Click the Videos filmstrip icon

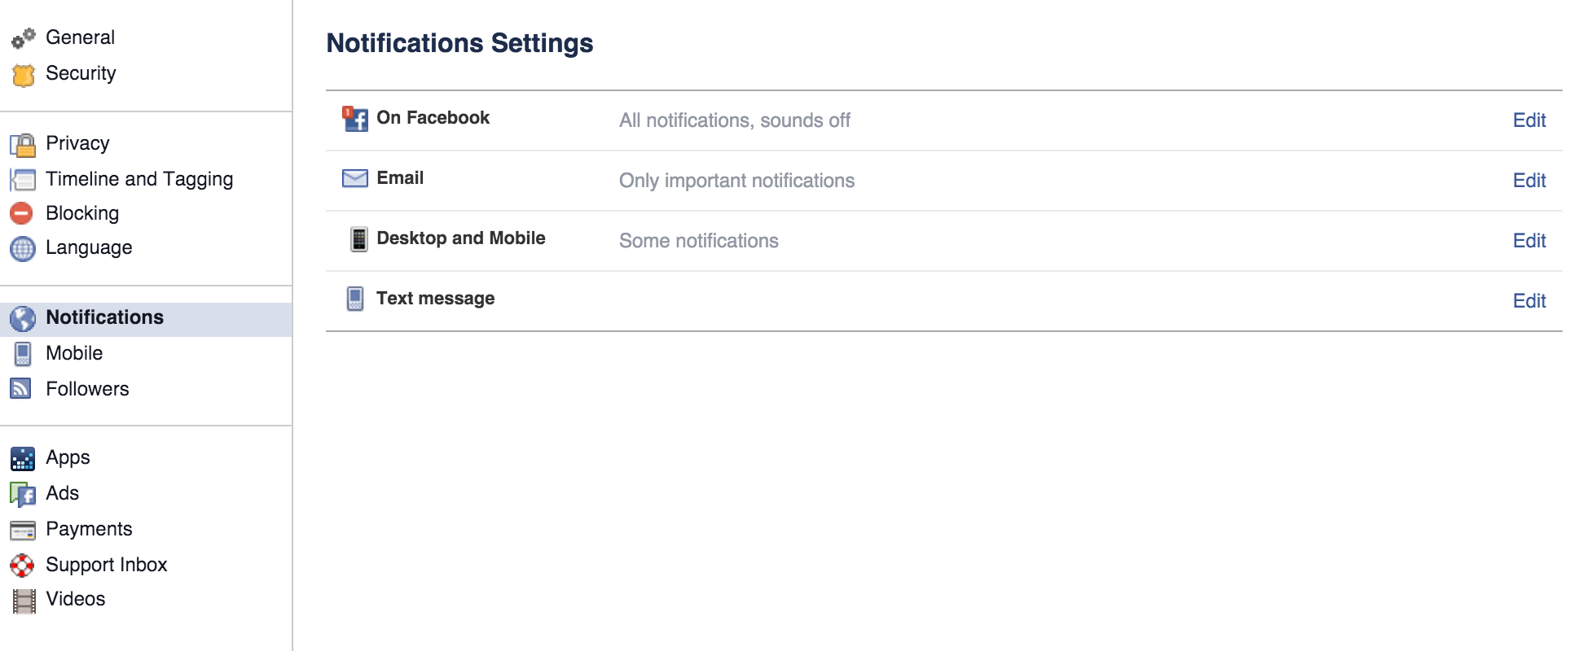pyautogui.click(x=24, y=601)
